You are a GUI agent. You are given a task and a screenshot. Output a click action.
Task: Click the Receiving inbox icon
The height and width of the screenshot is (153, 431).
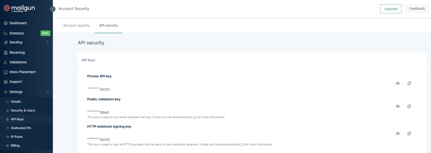(x=5, y=53)
